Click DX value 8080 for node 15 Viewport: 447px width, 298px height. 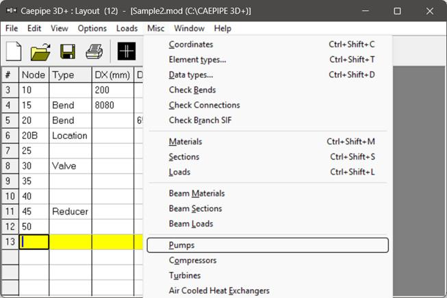pos(112,105)
